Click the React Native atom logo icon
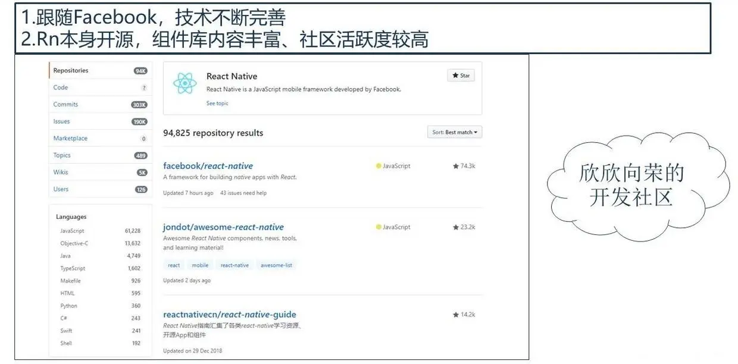738x364 pixels. [x=185, y=83]
